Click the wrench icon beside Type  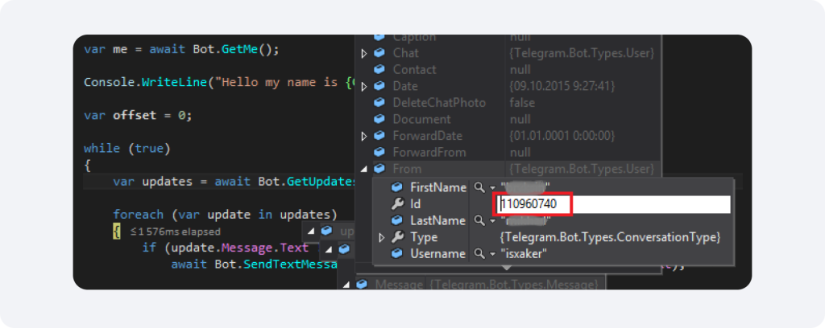click(397, 237)
